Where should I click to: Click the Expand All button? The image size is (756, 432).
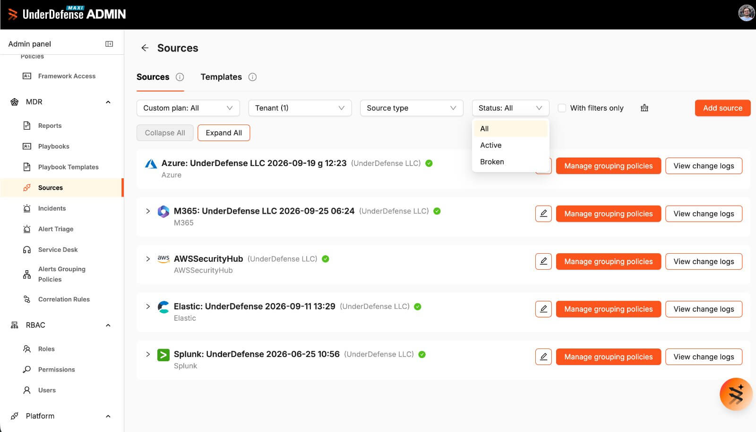[x=224, y=133]
